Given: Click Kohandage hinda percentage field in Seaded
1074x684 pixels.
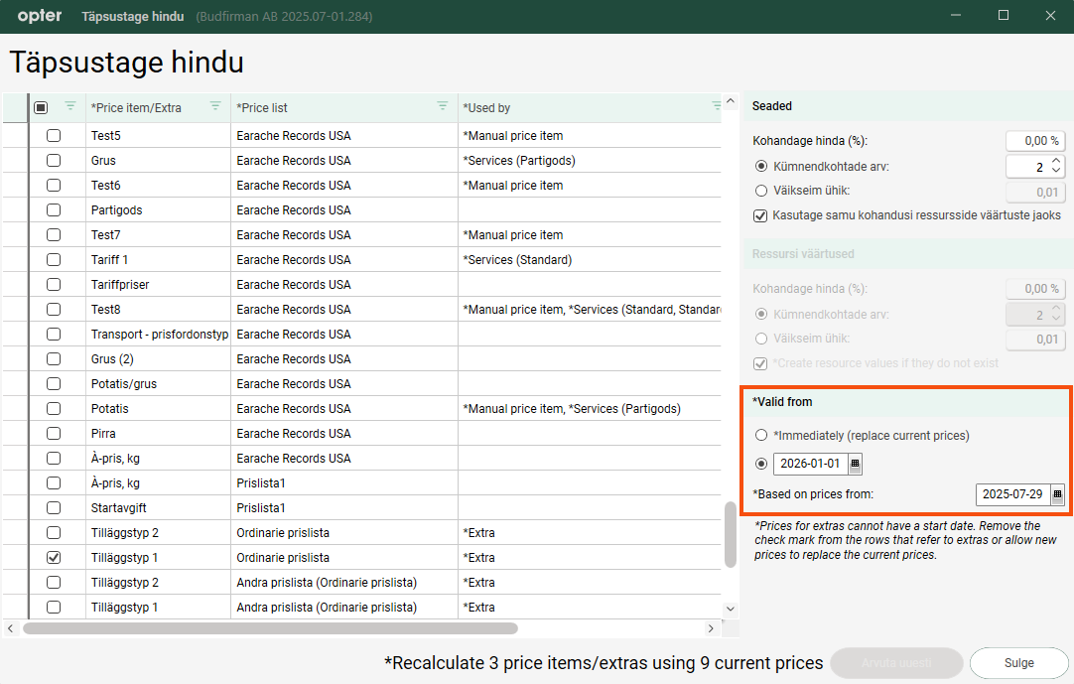Looking at the screenshot, I should coord(1034,141).
